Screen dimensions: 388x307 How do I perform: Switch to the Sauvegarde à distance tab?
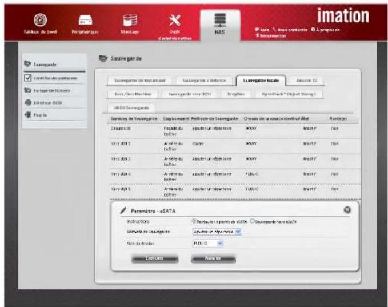[205, 81]
